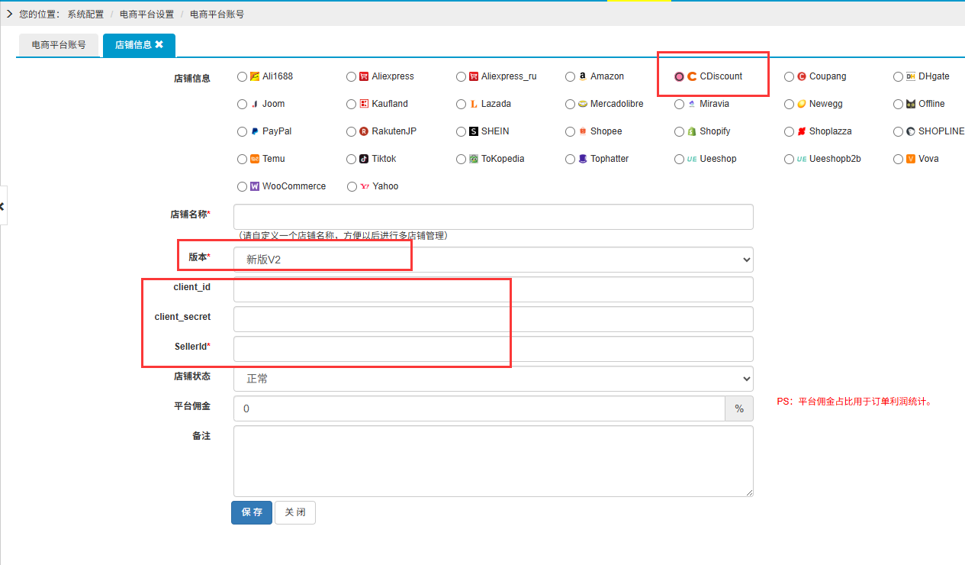Select the Aliexpress radio button

pos(351,76)
